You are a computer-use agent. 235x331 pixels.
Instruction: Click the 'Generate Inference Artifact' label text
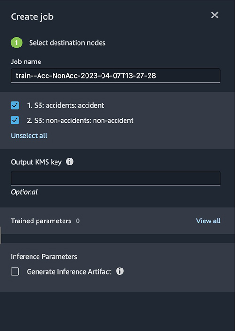pyautogui.click(x=69, y=271)
